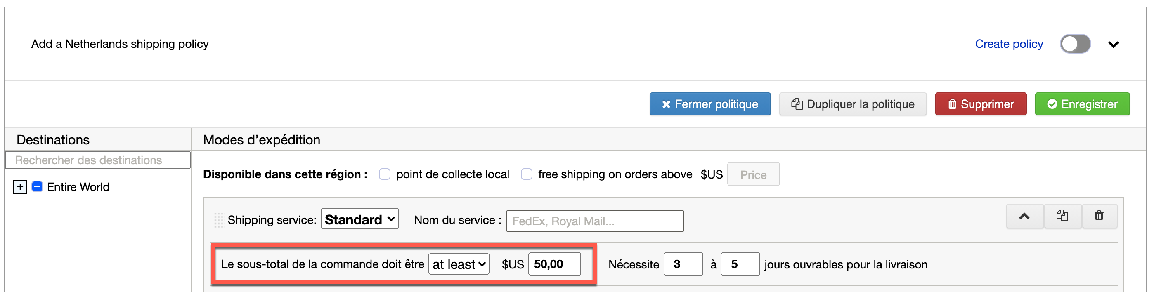Click the Nom du service text field
This screenshot has height=292, width=1154.
[594, 221]
